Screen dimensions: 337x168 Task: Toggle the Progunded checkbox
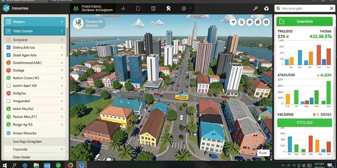click(x=8, y=101)
